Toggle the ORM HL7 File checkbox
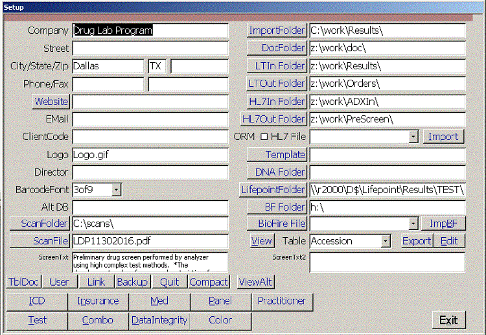The height and width of the screenshot is (335, 486). (264, 137)
